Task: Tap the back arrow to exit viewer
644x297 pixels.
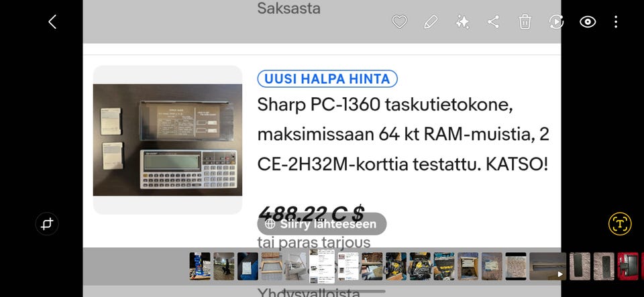Action: click(x=52, y=21)
